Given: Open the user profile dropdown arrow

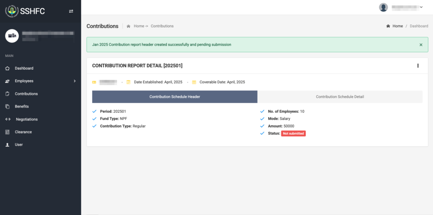Looking at the screenshot, I should pyautogui.click(x=421, y=7).
